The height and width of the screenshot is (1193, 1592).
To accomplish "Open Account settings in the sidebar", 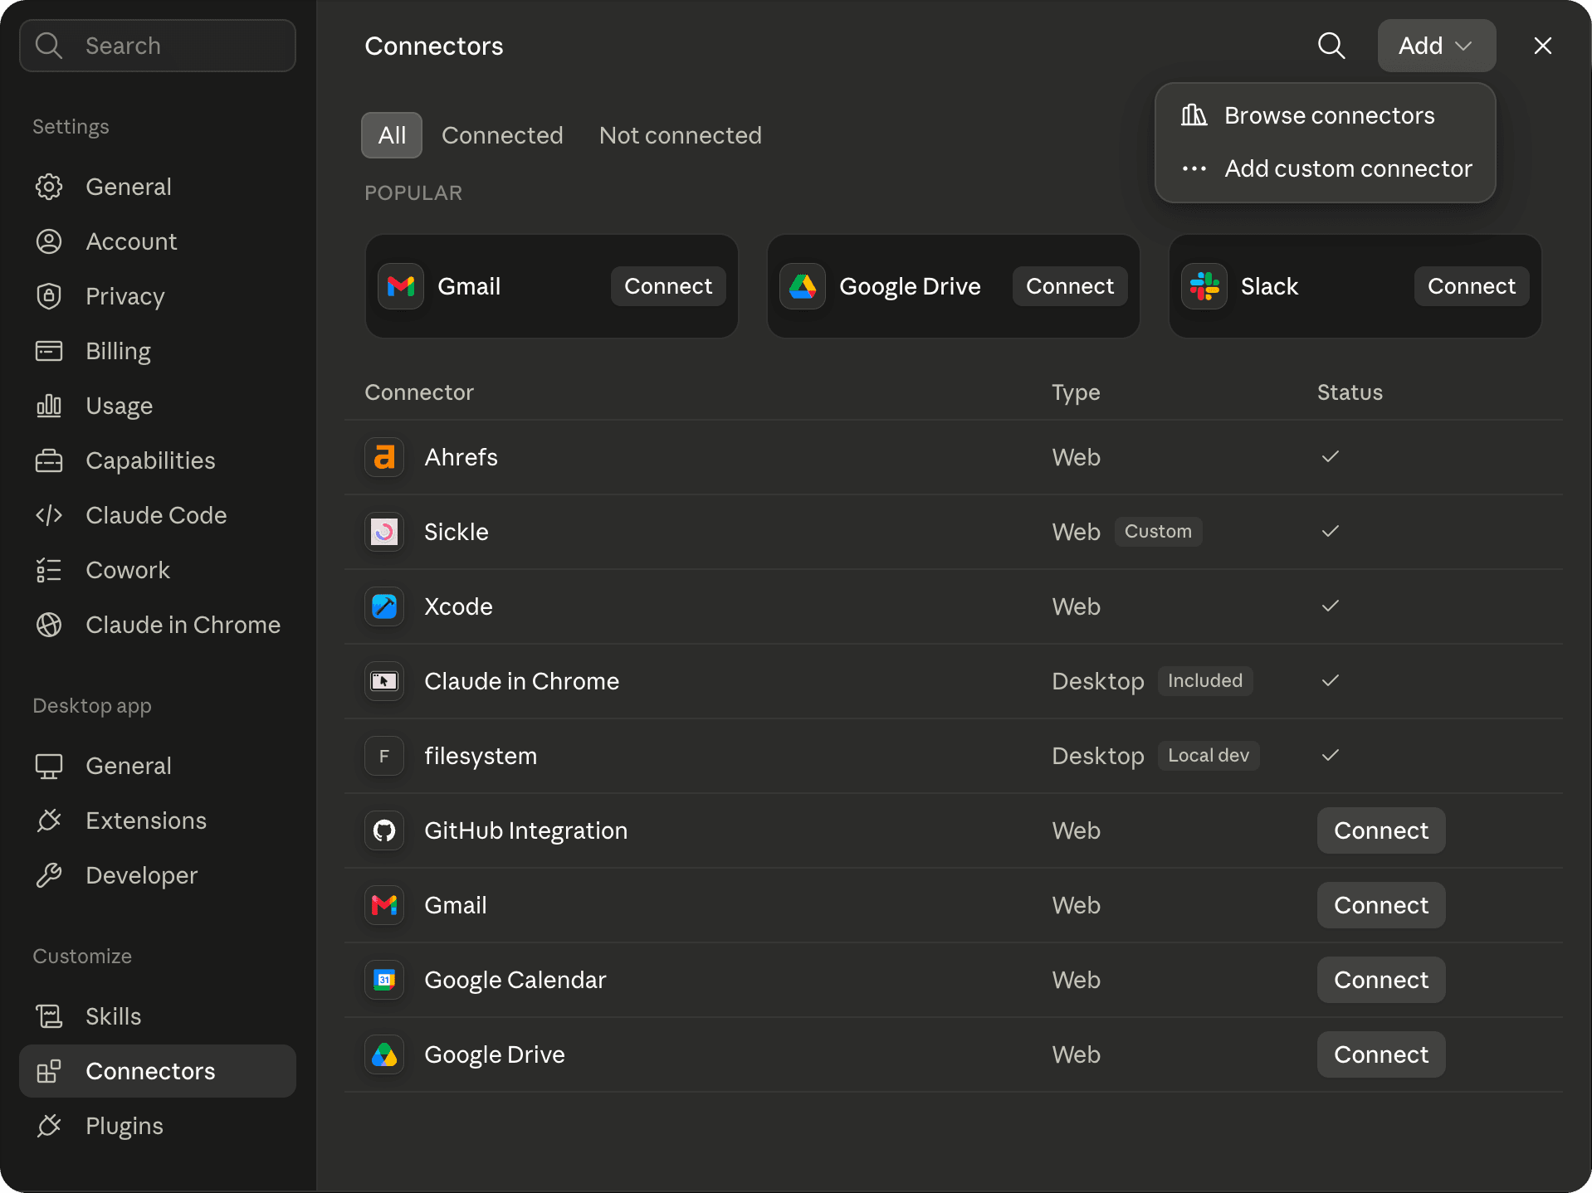I will (x=158, y=241).
